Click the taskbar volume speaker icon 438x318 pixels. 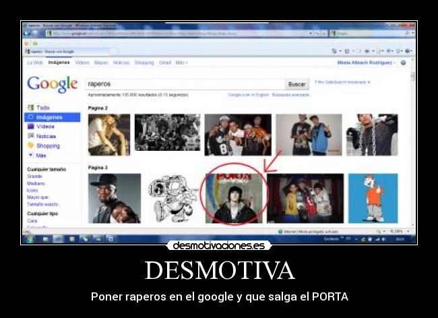click(x=384, y=239)
